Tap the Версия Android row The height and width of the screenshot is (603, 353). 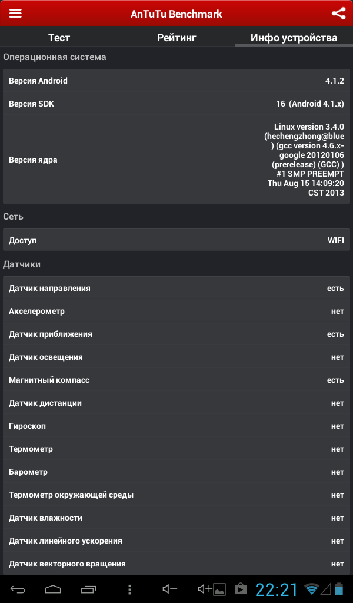pyautogui.click(x=176, y=81)
